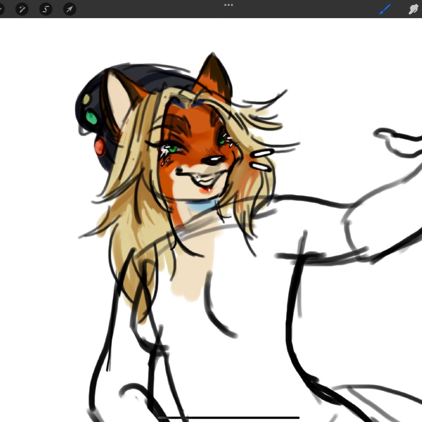Screen dimensions: 422x422
Task: Open the Adjustments magic wand menu
Action: tap(22, 9)
